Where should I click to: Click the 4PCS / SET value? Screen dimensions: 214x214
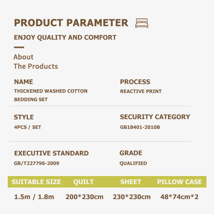pos(28,127)
